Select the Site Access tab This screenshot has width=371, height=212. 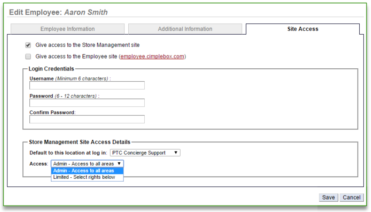pos(302,29)
